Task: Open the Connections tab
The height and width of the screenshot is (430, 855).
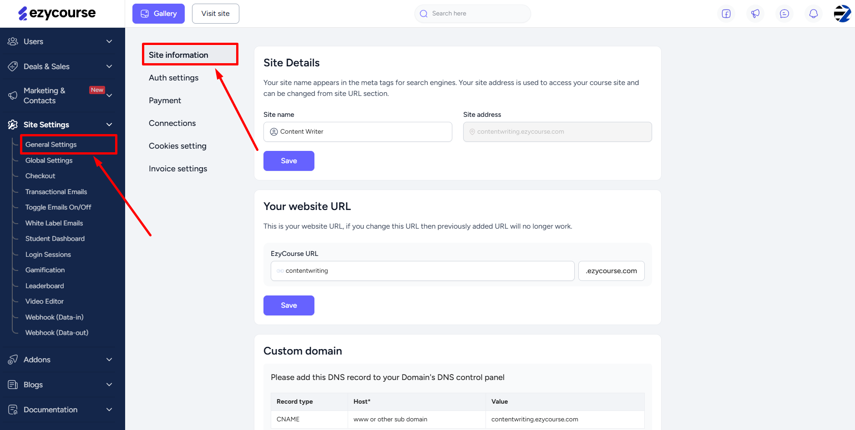Action: [172, 123]
